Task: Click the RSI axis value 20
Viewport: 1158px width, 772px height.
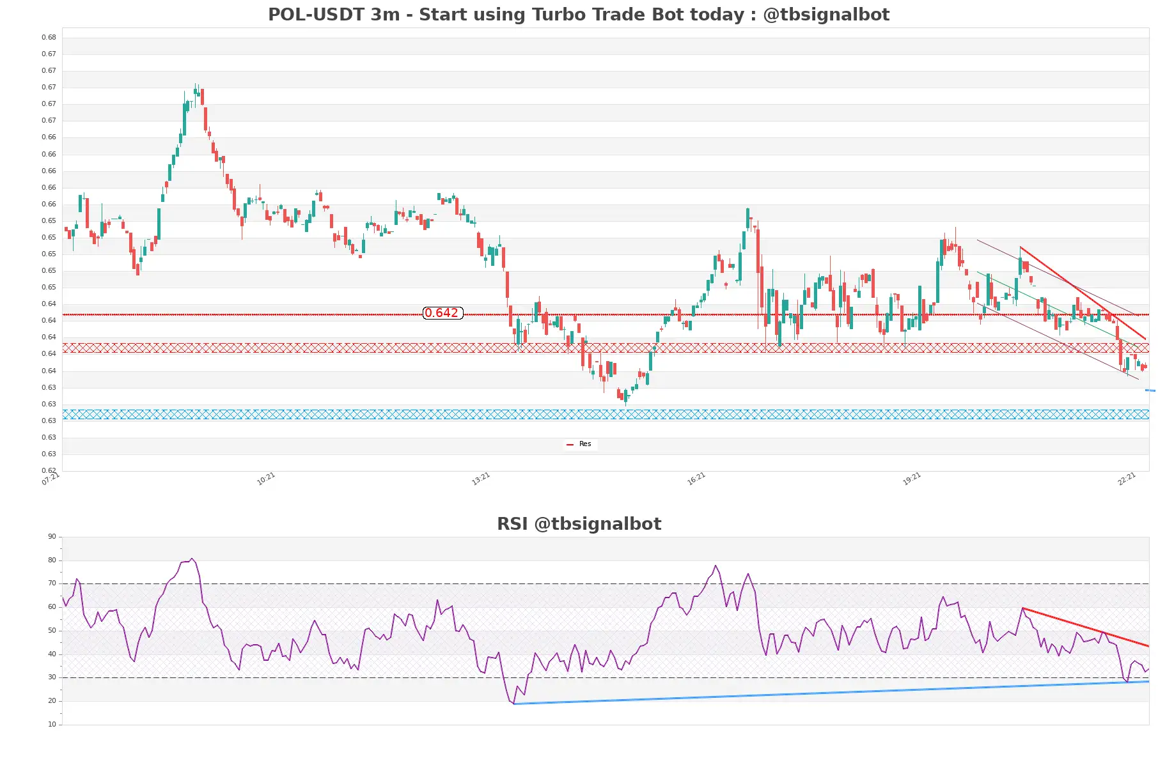Action: pyautogui.click(x=52, y=701)
